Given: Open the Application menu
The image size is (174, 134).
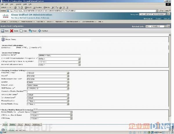Looking at the screenshot, I should coord(60,22).
